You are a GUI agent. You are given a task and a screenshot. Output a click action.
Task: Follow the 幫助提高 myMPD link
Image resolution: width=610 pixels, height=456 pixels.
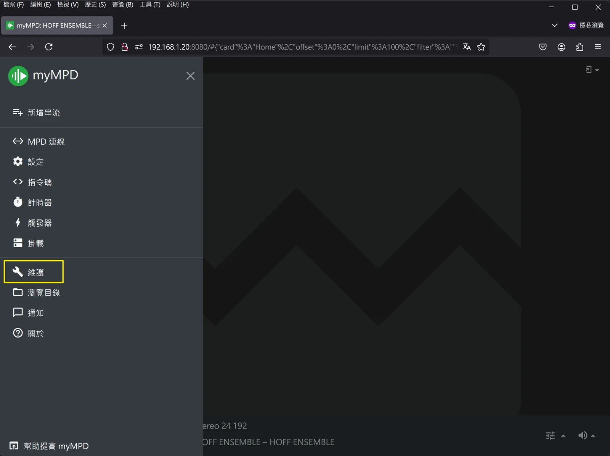(x=49, y=446)
